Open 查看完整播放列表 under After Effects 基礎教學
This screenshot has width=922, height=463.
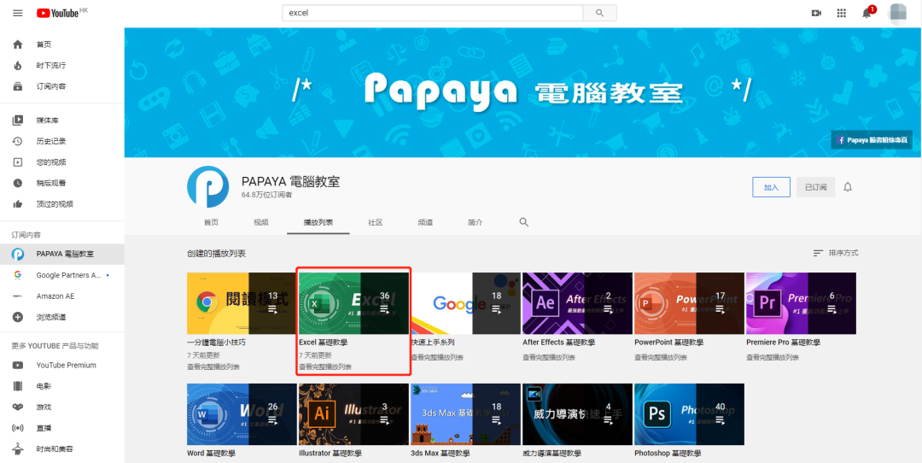point(549,357)
